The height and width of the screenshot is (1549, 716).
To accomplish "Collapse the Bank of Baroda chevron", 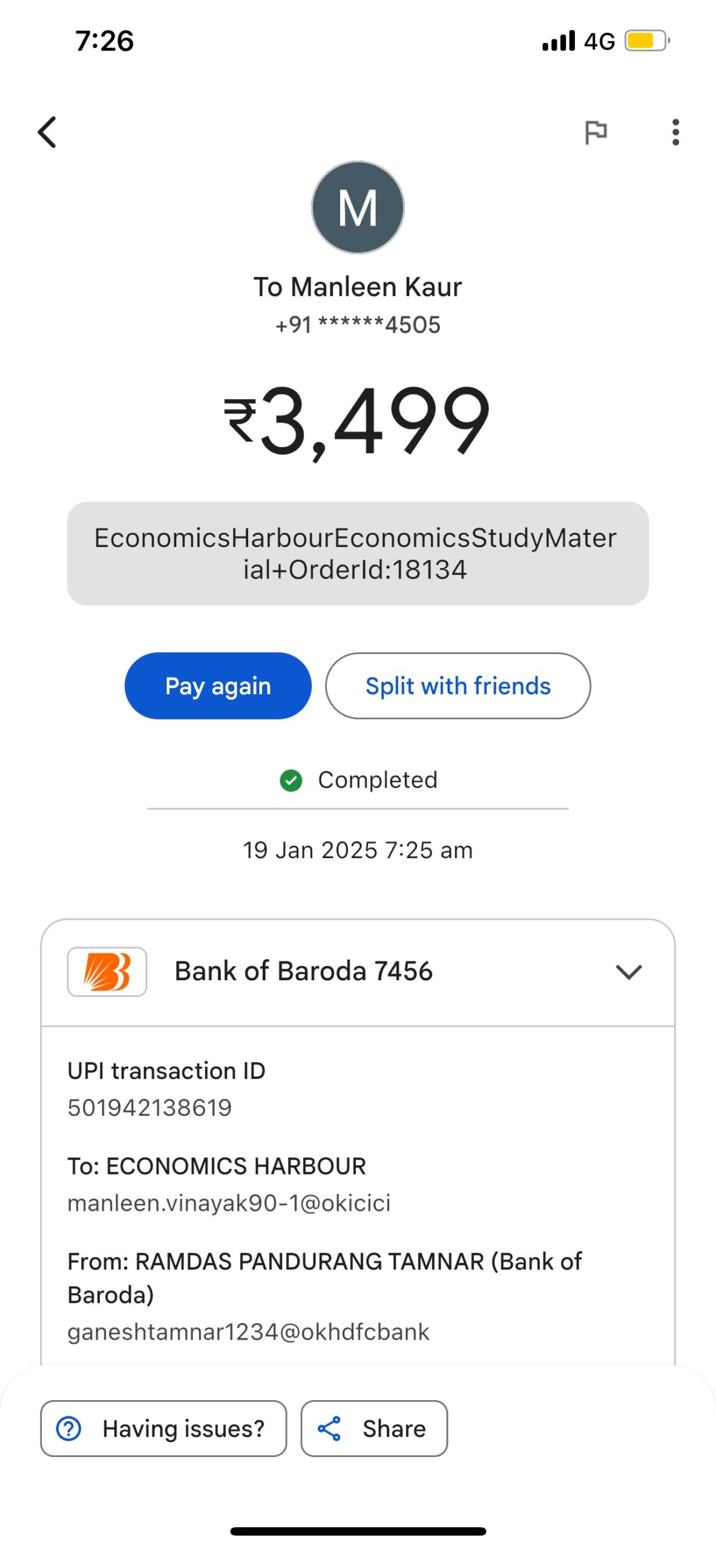I will pyautogui.click(x=628, y=972).
